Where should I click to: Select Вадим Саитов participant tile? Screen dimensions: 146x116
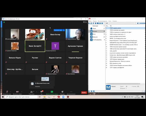pyautogui.click(x=55, y=58)
